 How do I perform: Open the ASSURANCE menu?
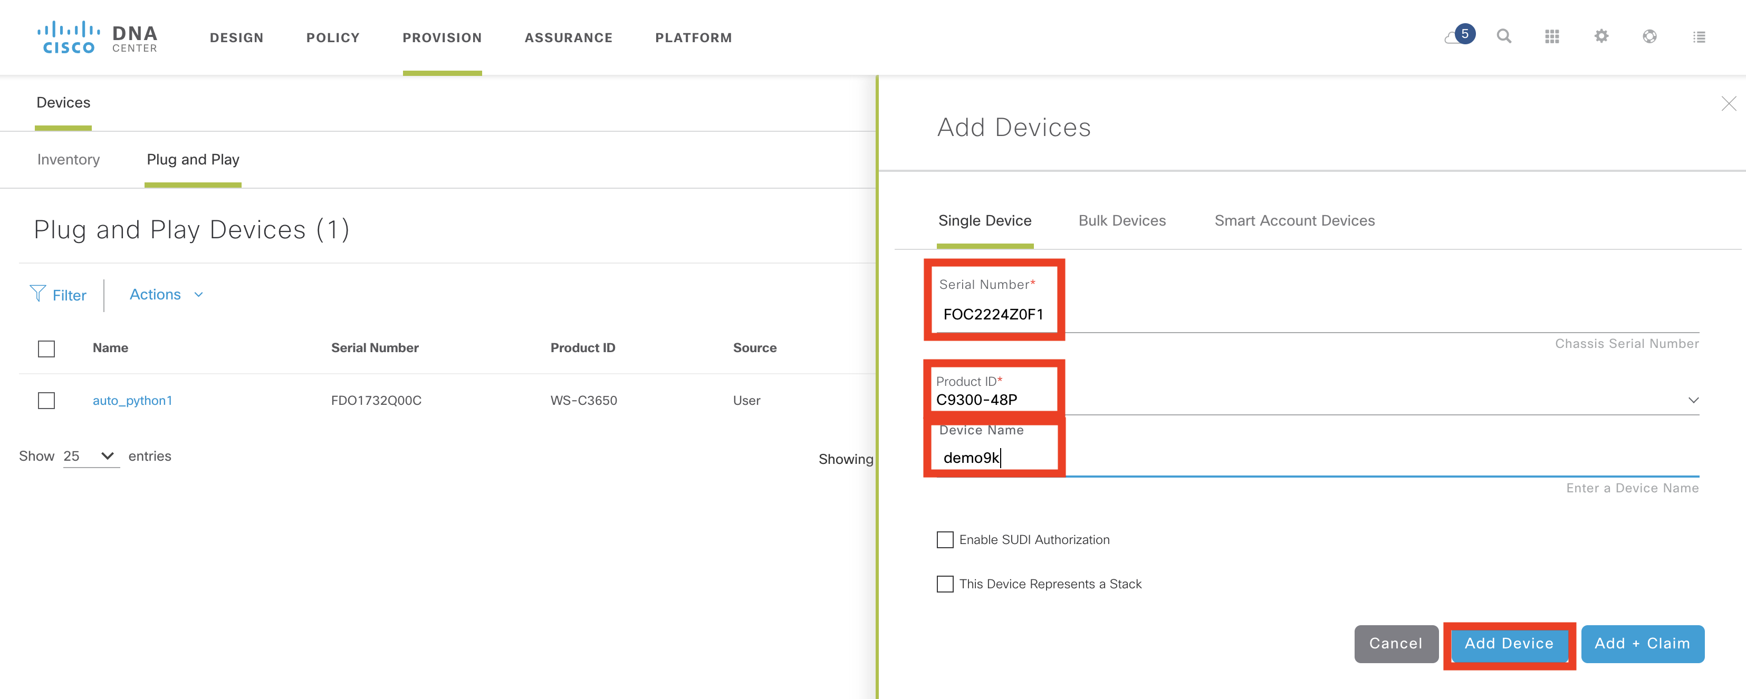(568, 38)
